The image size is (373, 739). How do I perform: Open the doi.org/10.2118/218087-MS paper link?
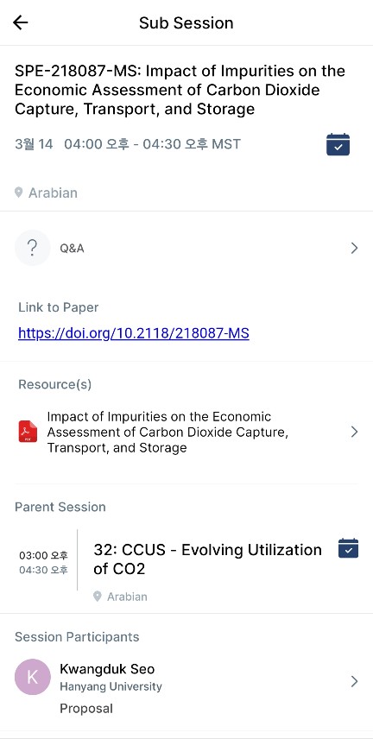pos(134,333)
